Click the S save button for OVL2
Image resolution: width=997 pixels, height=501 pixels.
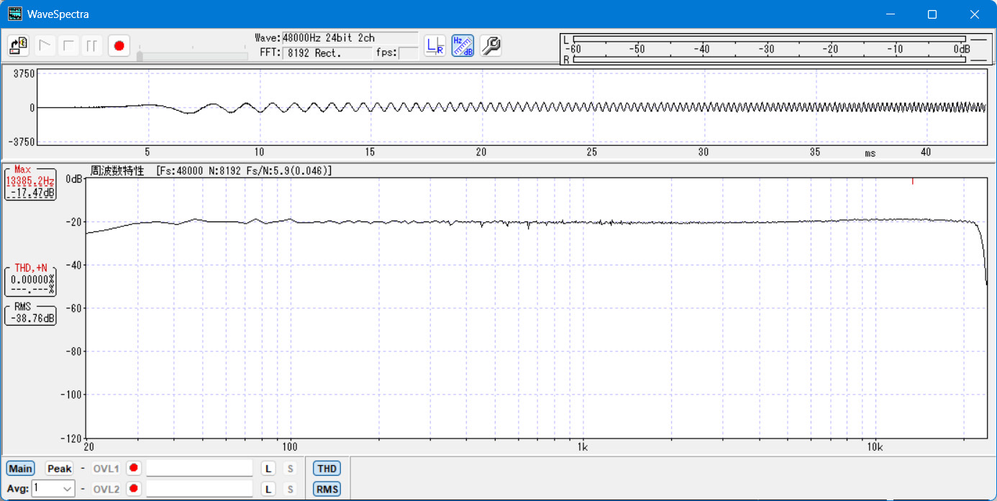290,489
